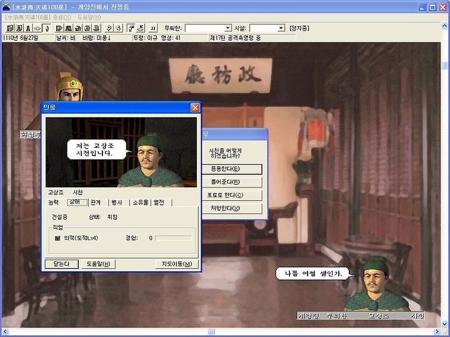Open the 시설 dropdown list
This screenshot has height=337, width=450.
coord(281,28)
